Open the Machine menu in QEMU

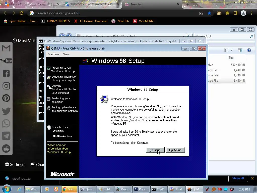(53, 54)
